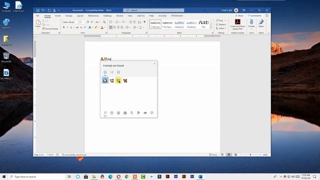320x180 pixels.
Task: Expand the Styles gallery More arrow
Action: pyautogui.click(x=211, y=27)
